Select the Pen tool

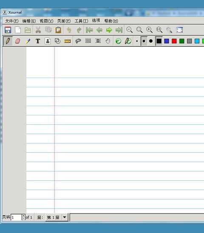8,41
